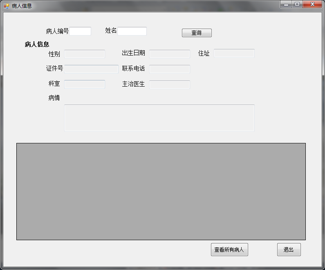325x270 pixels.
Task: Click into the 联系电话 field
Action: (x=170, y=69)
